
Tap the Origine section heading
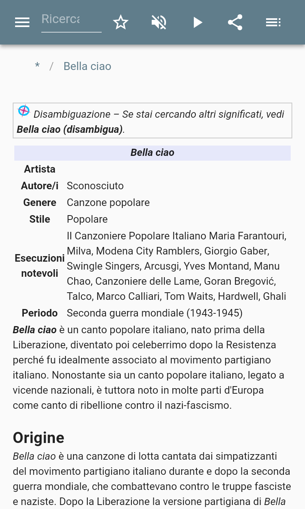[39, 437]
